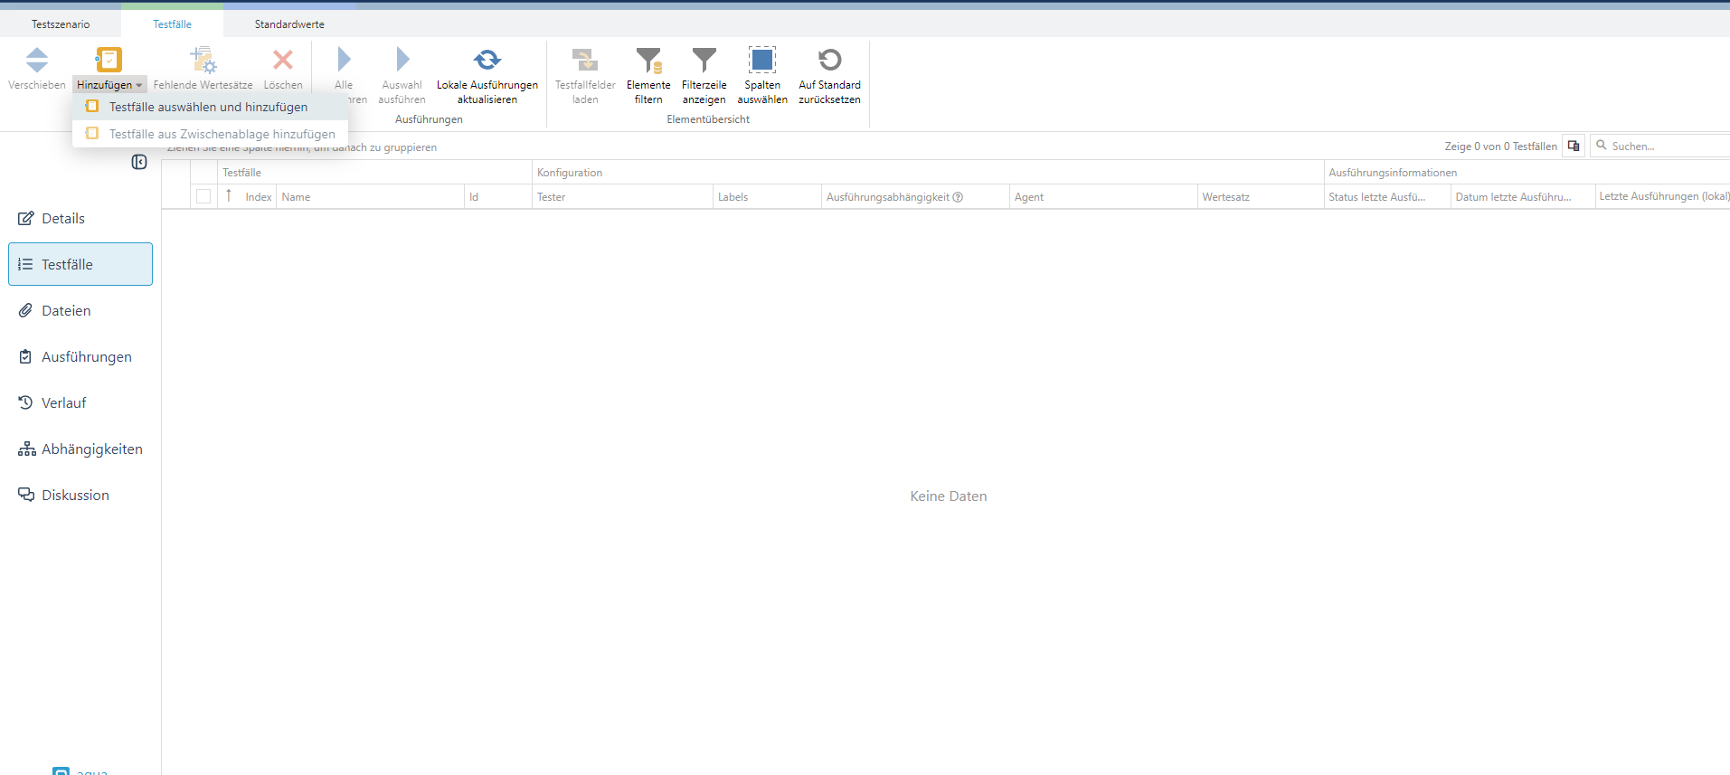Viewport: 1730px width, 775px height.
Task: Open the Spalten auswählen column chooser
Action: point(761,61)
